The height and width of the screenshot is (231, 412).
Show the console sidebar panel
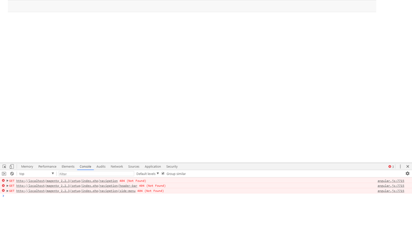[x=4, y=174]
